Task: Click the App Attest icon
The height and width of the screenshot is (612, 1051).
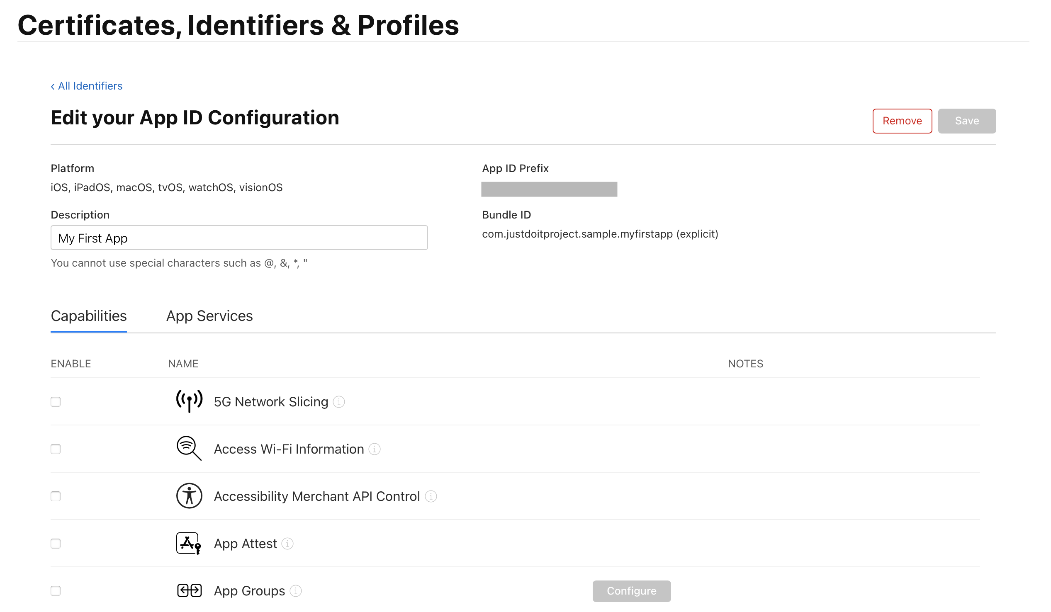Action: point(189,543)
